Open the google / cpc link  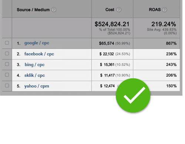(x=37, y=43)
